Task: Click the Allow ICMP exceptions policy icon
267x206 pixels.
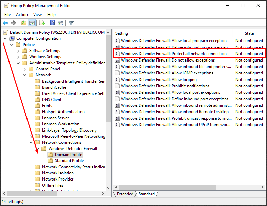Action: (117, 73)
